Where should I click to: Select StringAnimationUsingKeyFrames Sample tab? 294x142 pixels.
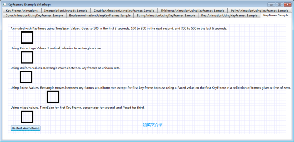coord(166,15)
